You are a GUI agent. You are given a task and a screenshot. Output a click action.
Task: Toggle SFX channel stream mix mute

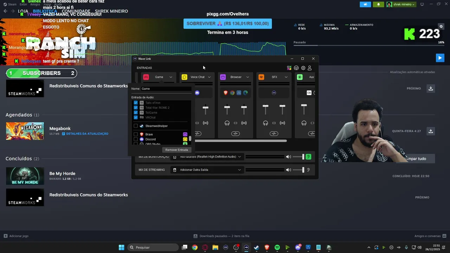tap(282, 123)
